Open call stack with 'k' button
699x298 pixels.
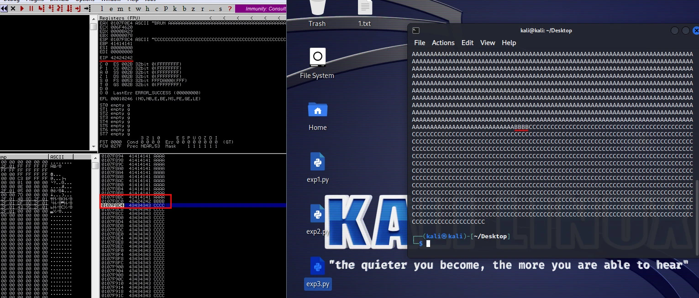175,9
